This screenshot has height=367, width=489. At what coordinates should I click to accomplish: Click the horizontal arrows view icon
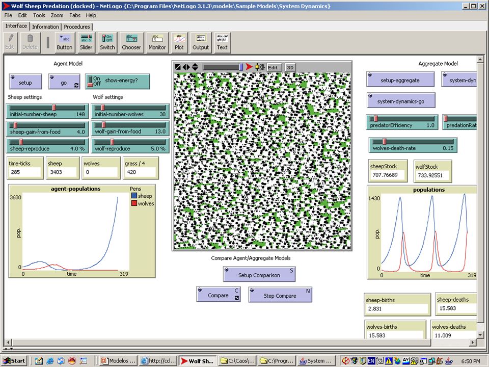pyautogui.click(x=186, y=67)
